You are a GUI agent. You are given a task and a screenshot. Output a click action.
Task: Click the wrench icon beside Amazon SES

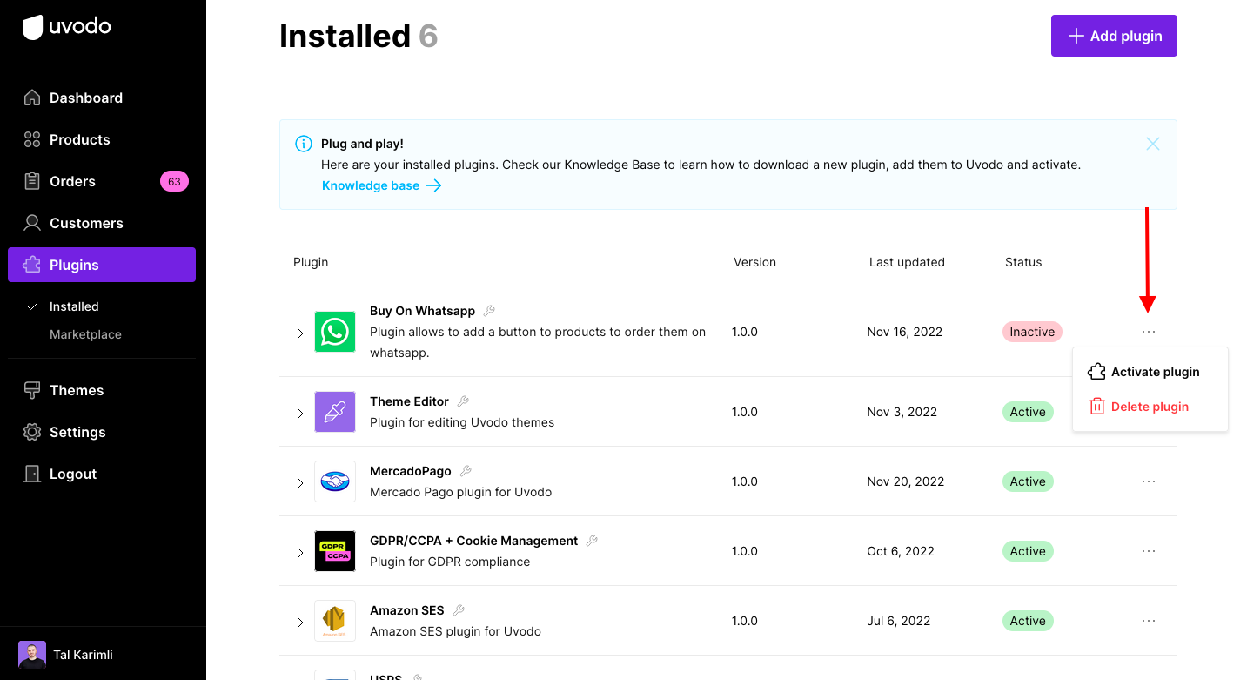(x=459, y=610)
